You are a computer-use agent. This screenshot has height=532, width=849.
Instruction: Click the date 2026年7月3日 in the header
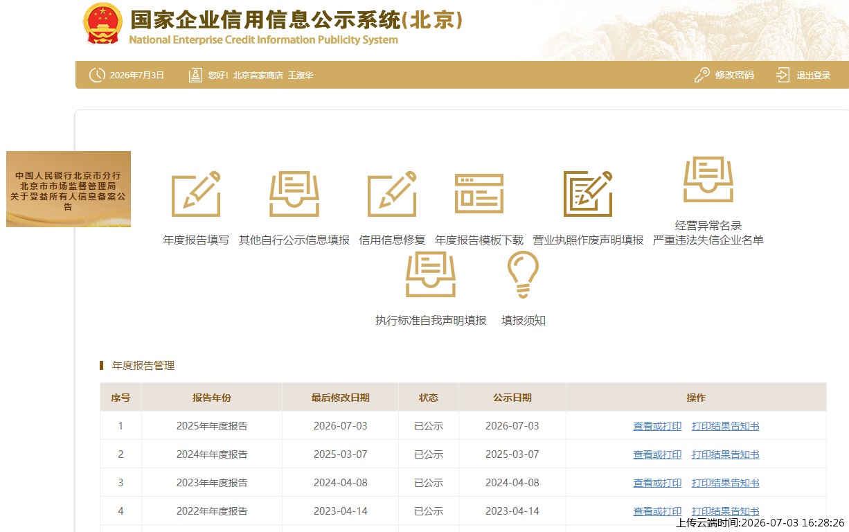[x=137, y=76]
